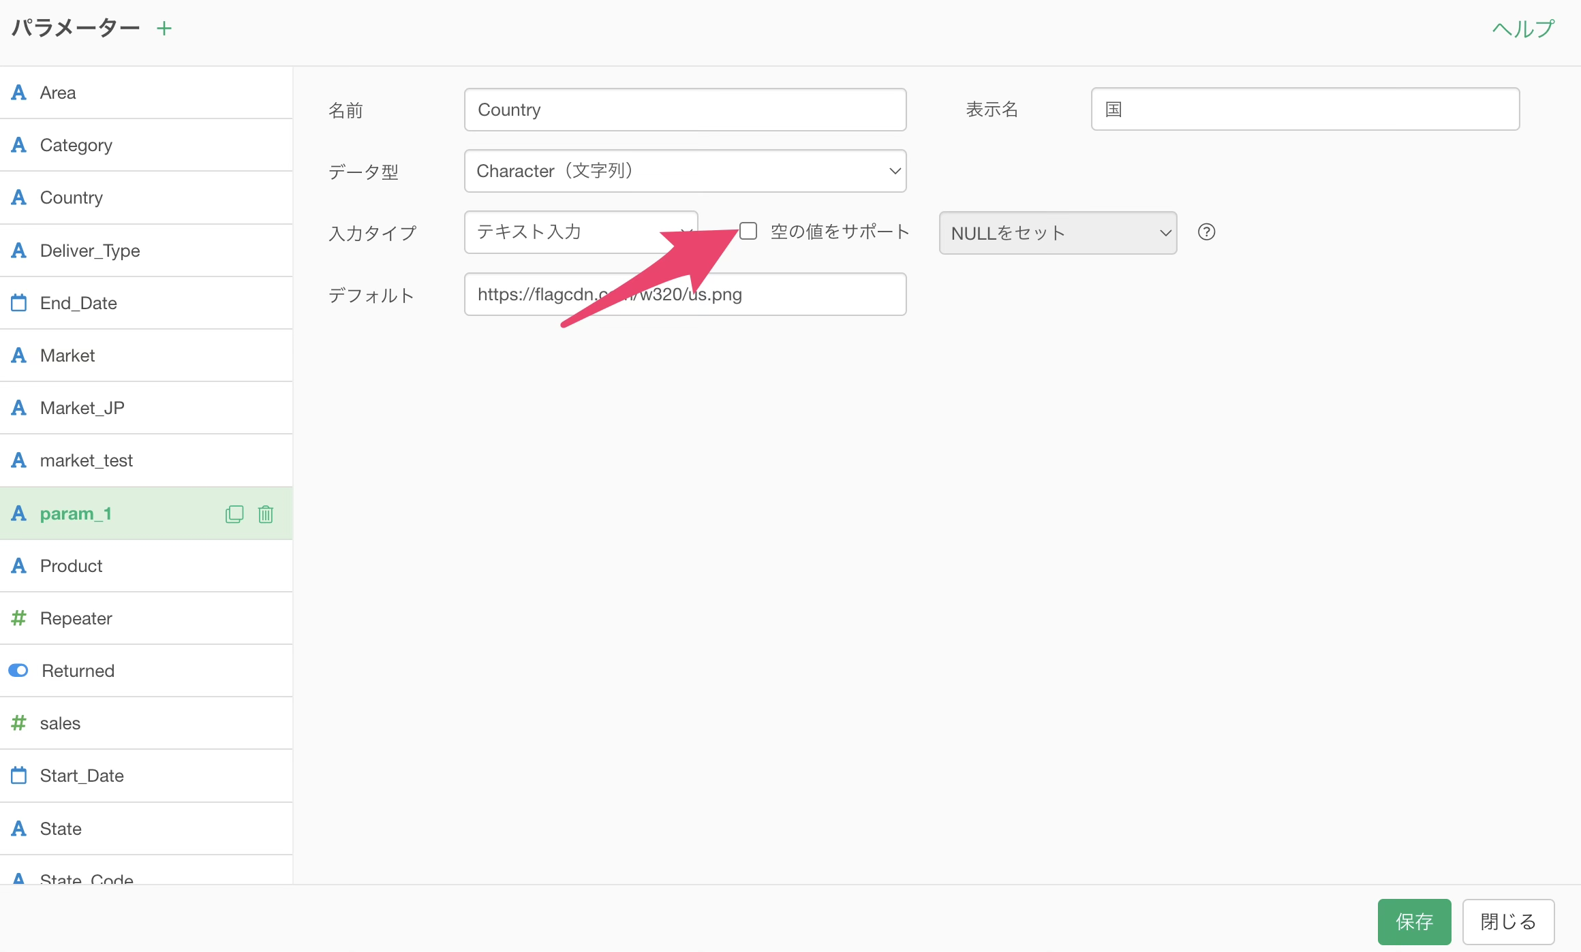This screenshot has width=1581, height=952.
Task: Add a new parameter with plus icon
Action: [164, 29]
